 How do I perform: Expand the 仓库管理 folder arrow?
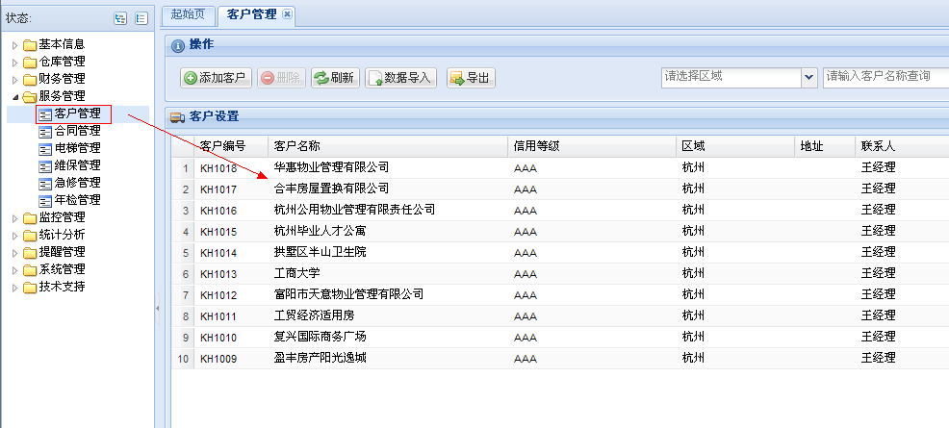[x=15, y=63]
